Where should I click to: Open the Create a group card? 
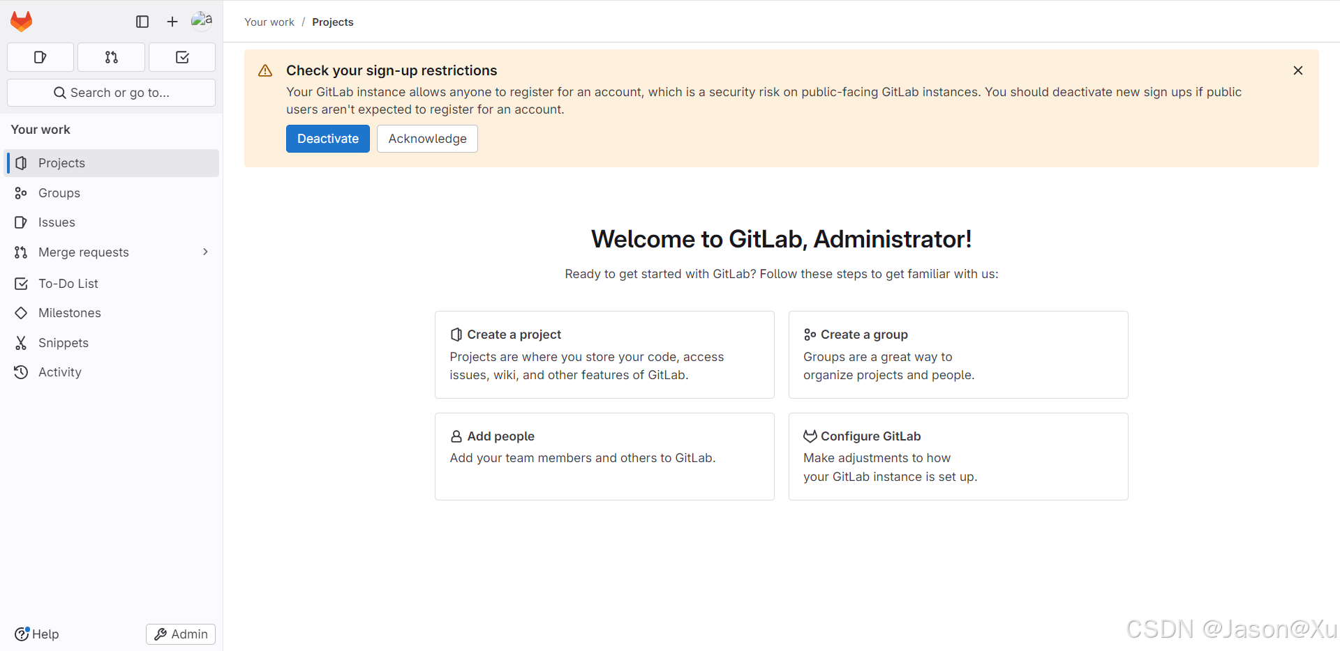pyautogui.click(x=958, y=355)
